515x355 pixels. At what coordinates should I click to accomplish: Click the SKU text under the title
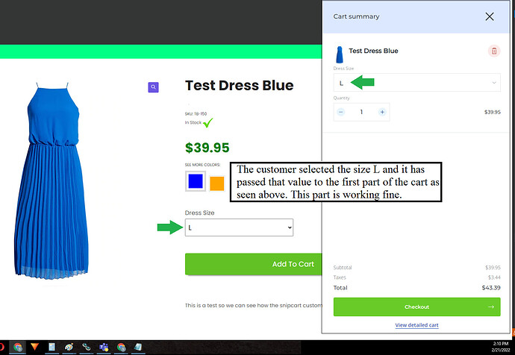pyautogui.click(x=196, y=114)
